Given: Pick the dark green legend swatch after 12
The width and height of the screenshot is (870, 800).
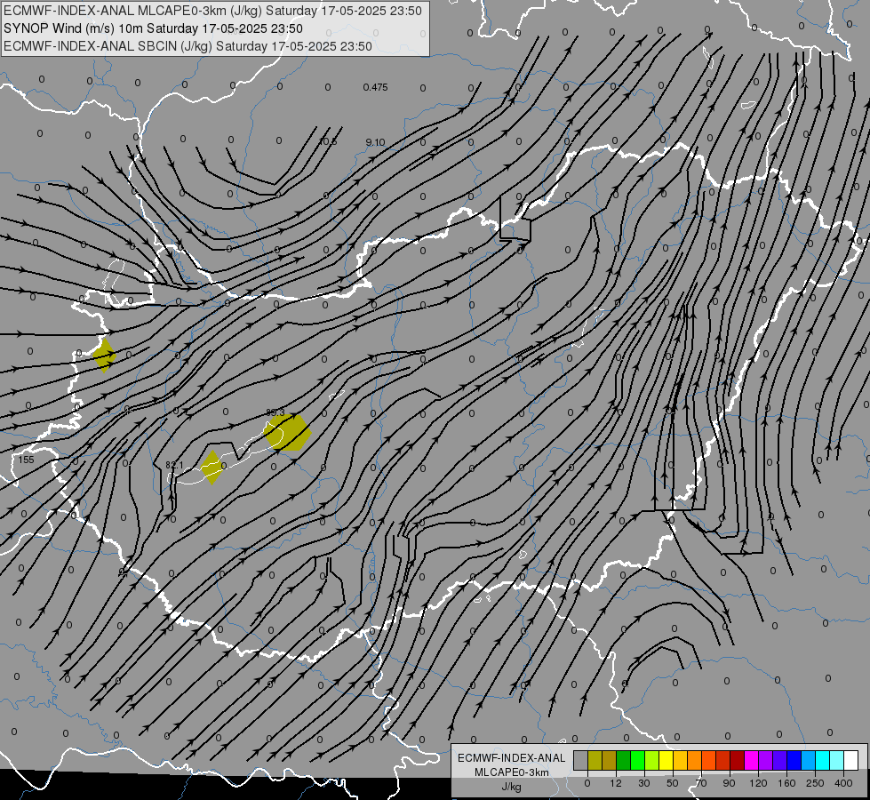Looking at the screenshot, I should [x=623, y=761].
